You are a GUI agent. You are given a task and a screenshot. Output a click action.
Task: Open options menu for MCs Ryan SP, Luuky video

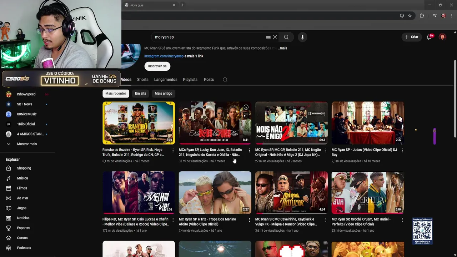(x=249, y=151)
